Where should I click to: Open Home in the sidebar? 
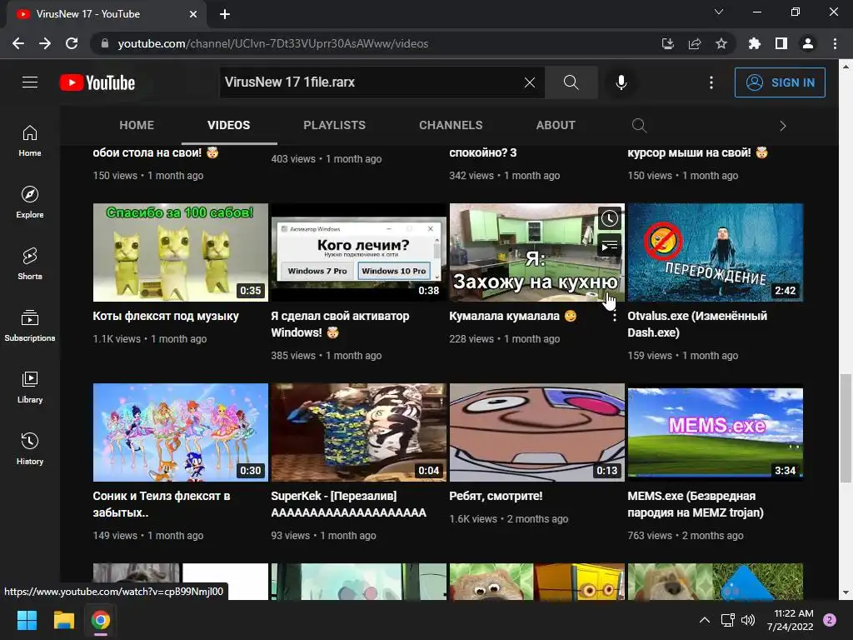[x=30, y=141]
